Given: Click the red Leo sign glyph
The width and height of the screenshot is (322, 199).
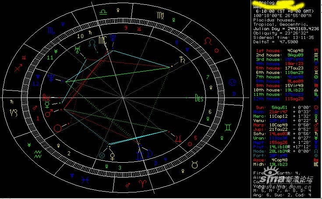Looking at the screenshot, I should pyautogui.click(x=208, y=41).
